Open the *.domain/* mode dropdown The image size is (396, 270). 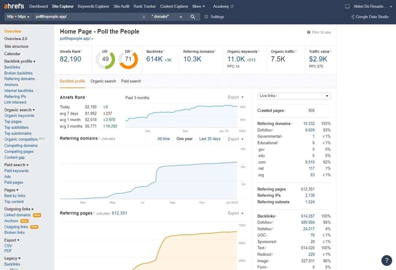click(167, 17)
